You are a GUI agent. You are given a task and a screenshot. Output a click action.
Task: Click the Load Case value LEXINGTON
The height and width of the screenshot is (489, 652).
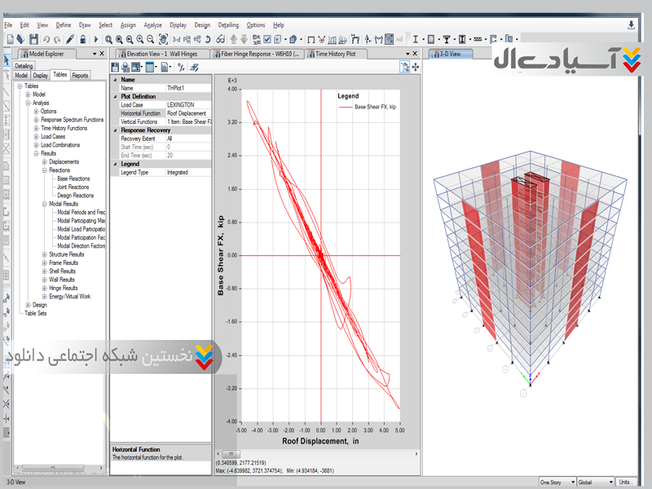click(180, 105)
